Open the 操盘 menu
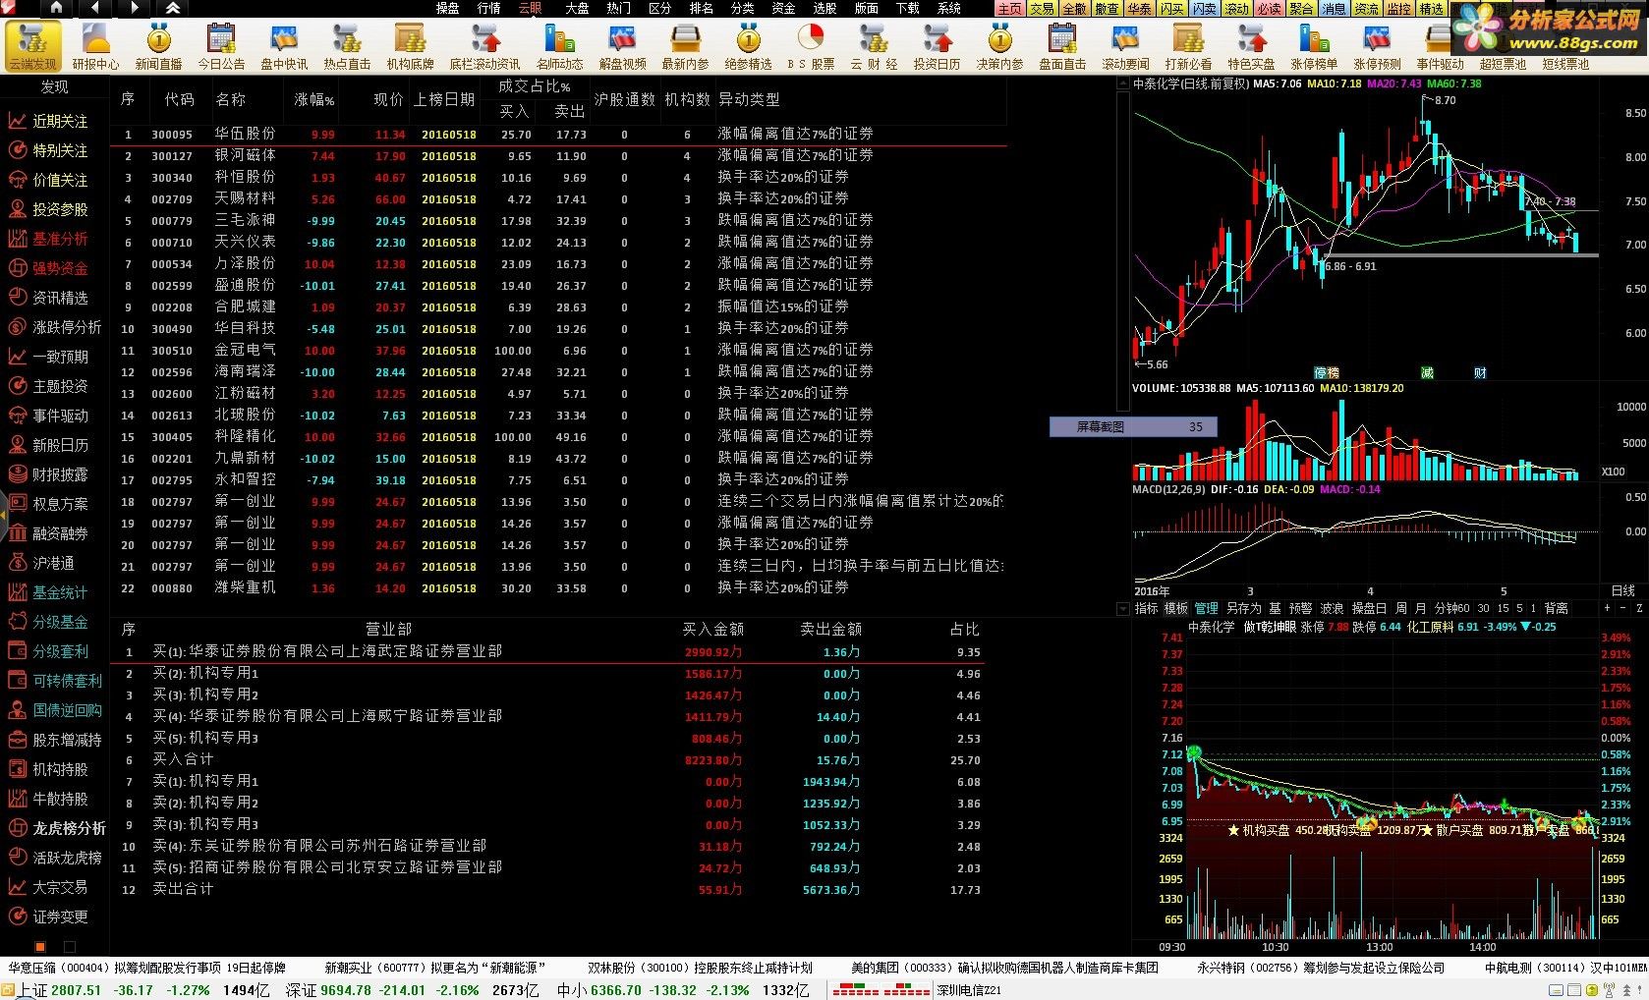 coord(447,8)
